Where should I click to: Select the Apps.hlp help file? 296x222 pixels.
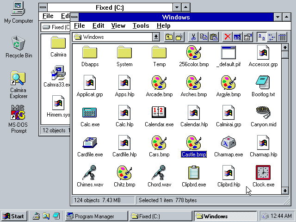(x=124, y=86)
